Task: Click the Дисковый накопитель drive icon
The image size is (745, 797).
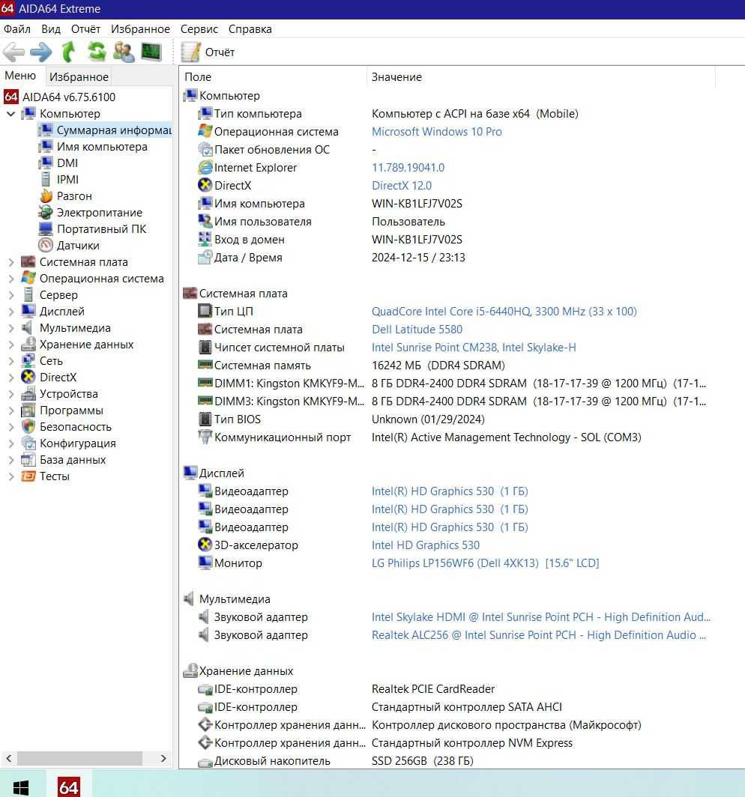Action: (205, 762)
